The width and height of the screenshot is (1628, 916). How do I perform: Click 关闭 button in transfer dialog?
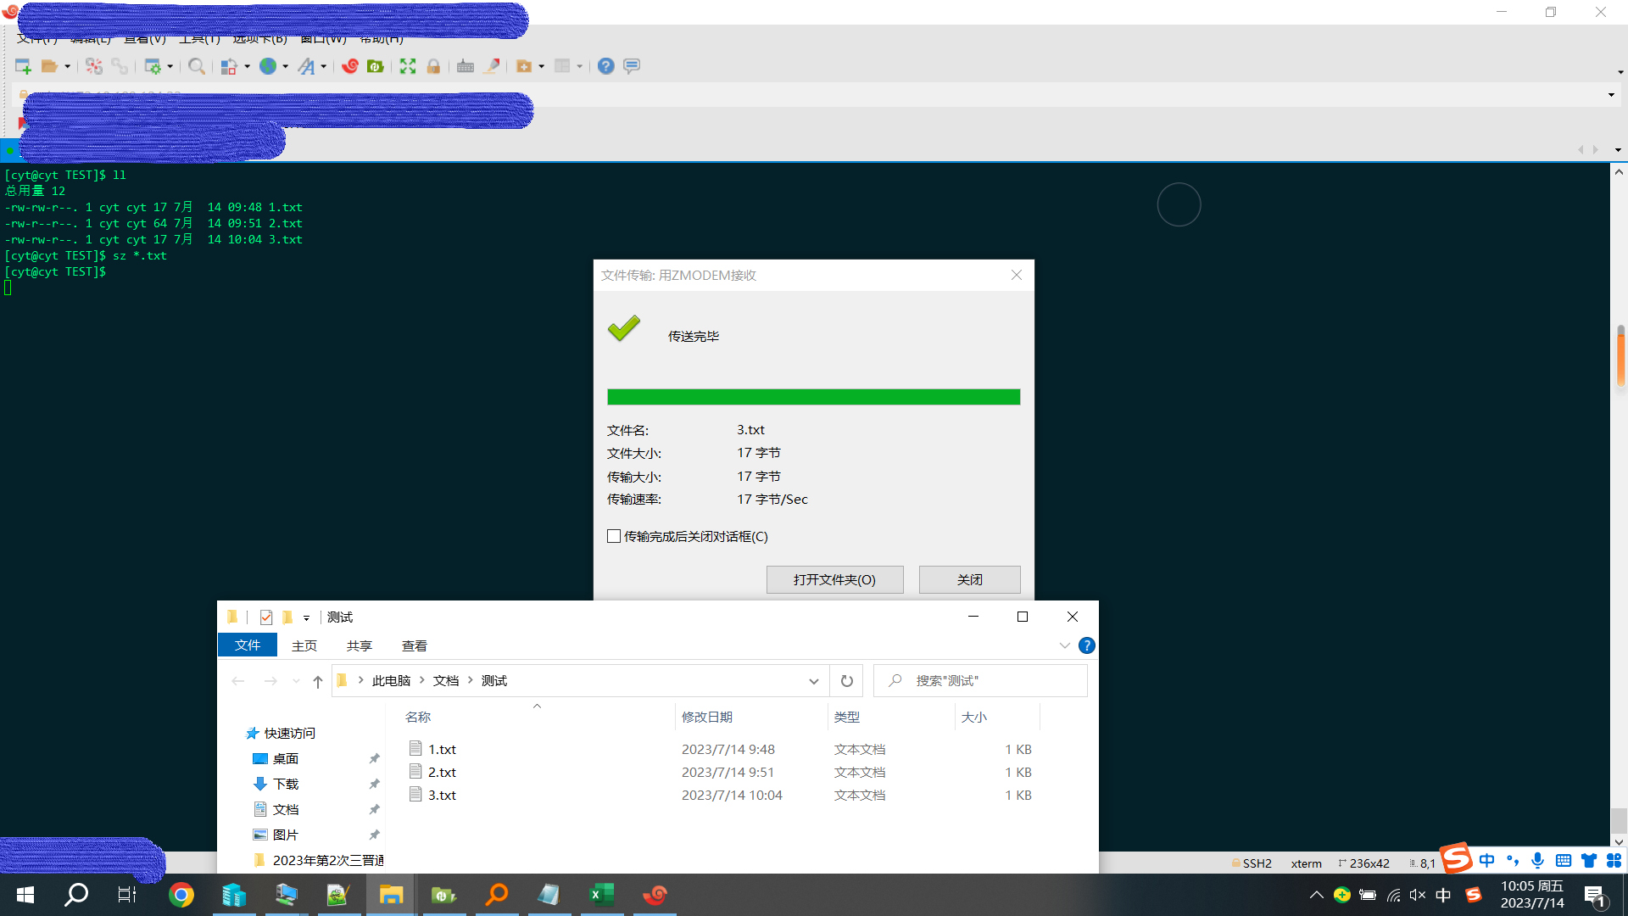click(x=969, y=579)
